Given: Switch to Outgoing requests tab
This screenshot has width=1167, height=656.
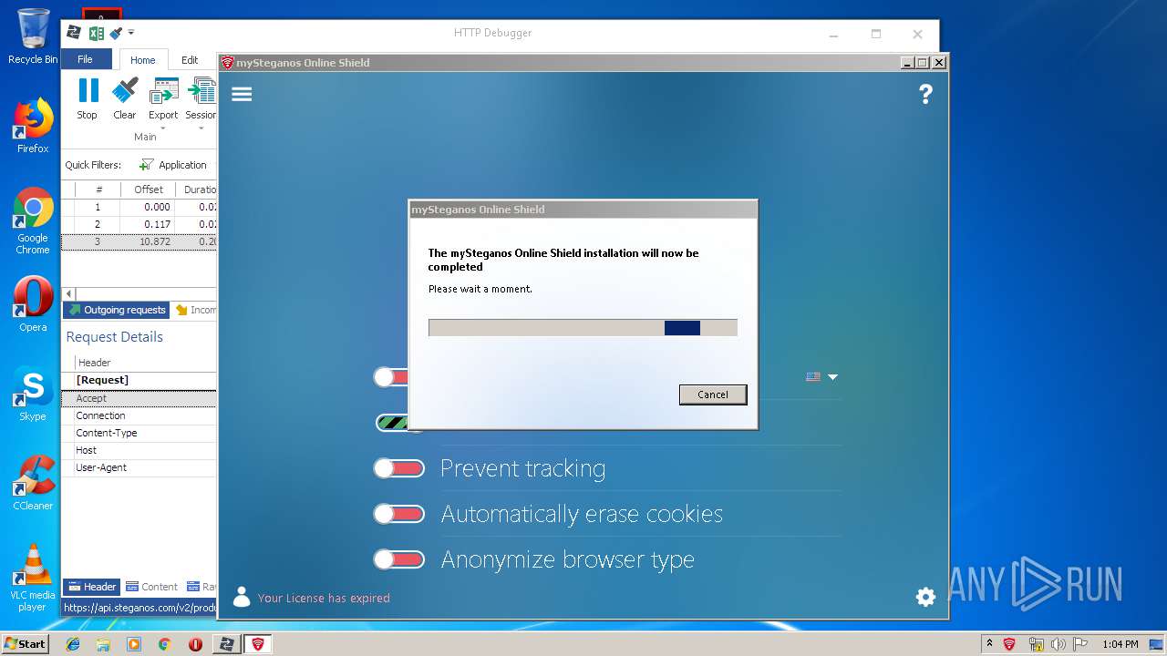Looking at the screenshot, I should [x=117, y=310].
